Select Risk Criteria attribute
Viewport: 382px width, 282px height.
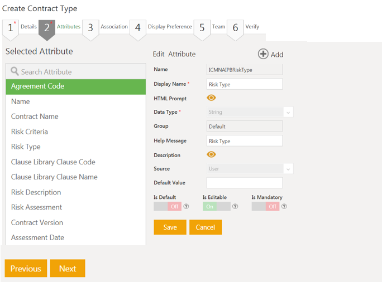pos(76,132)
